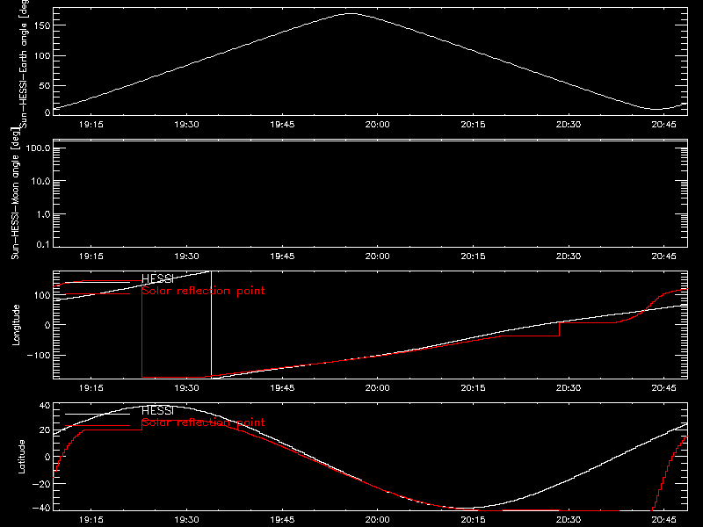Click 20:45 time label under Latitude plot
Screen dimensions: 703x527
(x=664, y=520)
